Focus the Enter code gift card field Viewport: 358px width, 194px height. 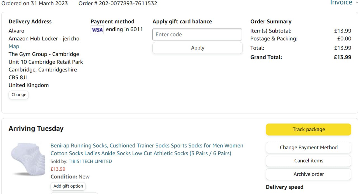(197, 34)
